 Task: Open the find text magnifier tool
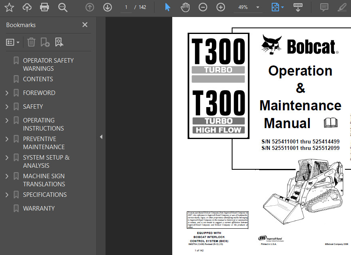click(x=63, y=7)
